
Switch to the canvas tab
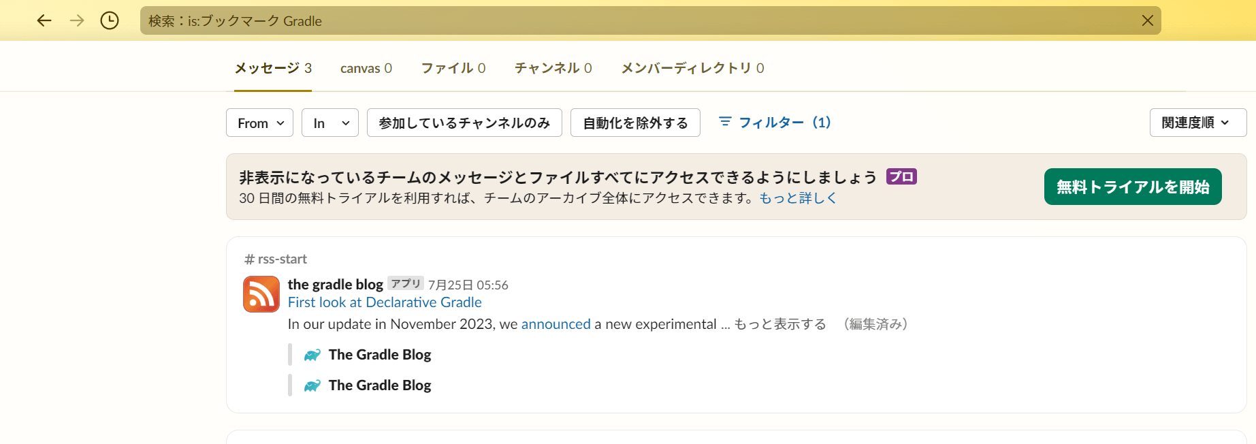click(366, 68)
